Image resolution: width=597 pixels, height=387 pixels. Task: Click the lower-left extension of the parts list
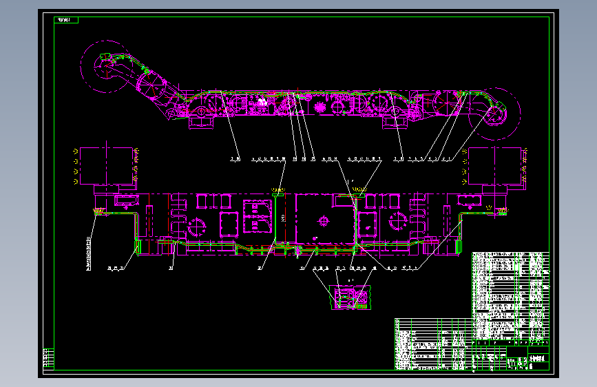click(x=433, y=344)
